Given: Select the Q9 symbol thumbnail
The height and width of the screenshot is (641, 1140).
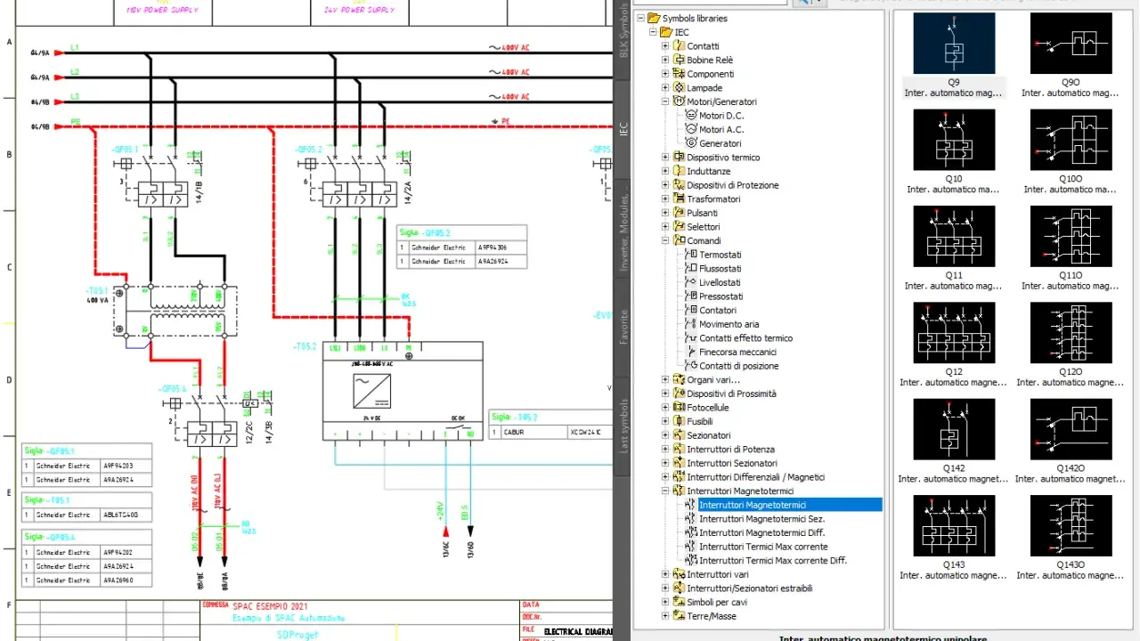Looking at the screenshot, I should [x=954, y=43].
